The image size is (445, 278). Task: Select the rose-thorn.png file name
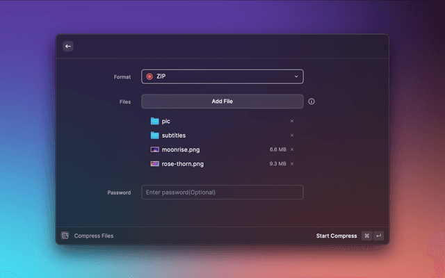(x=183, y=164)
